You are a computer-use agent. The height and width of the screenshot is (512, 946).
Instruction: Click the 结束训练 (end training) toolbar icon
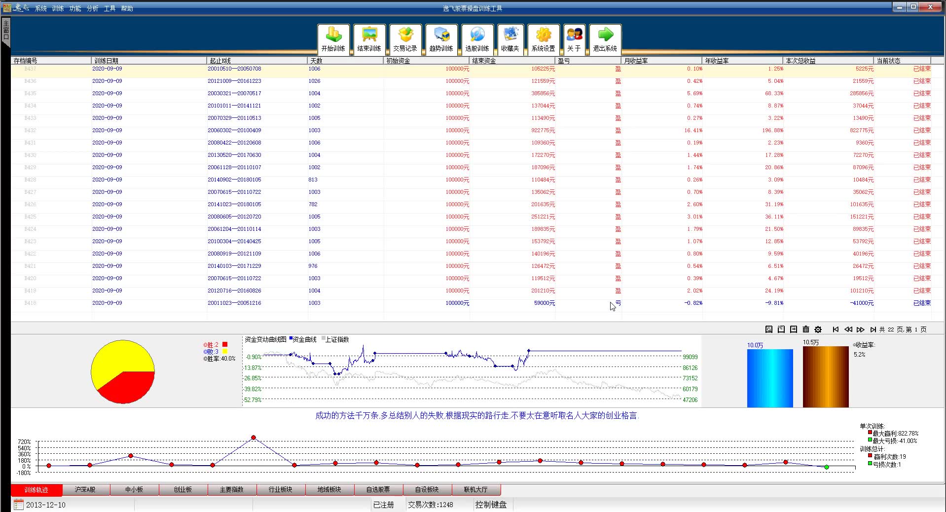[x=369, y=39]
